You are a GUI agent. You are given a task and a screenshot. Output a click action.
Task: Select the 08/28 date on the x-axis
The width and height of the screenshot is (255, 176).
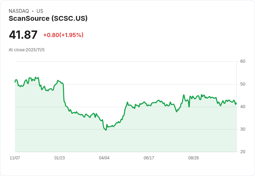[194, 158]
